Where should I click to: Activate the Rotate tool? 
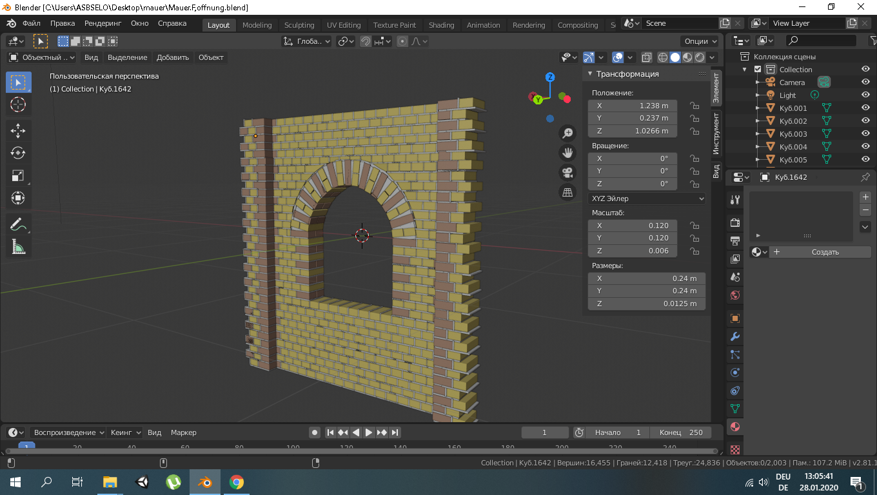(18, 153)
